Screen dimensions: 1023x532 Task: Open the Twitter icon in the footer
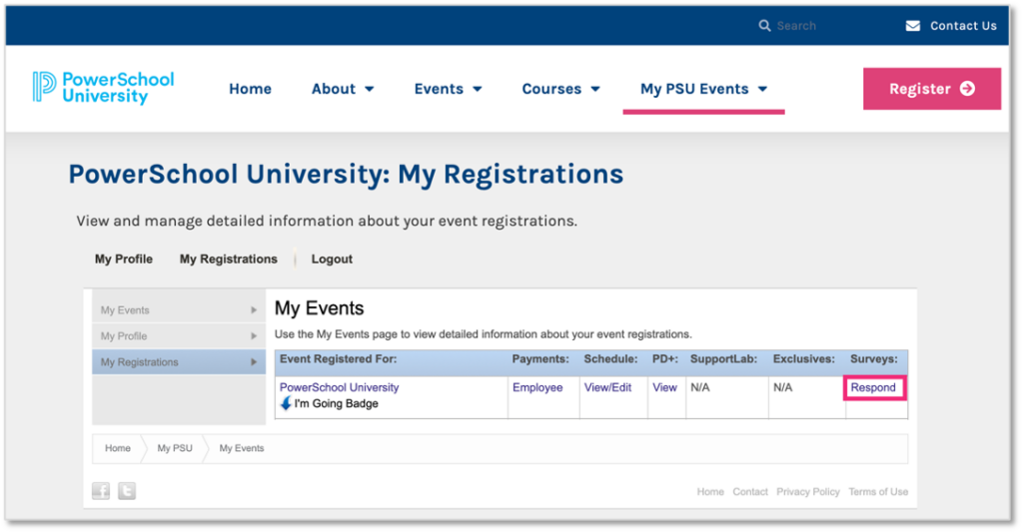click(x=127, y=490)
